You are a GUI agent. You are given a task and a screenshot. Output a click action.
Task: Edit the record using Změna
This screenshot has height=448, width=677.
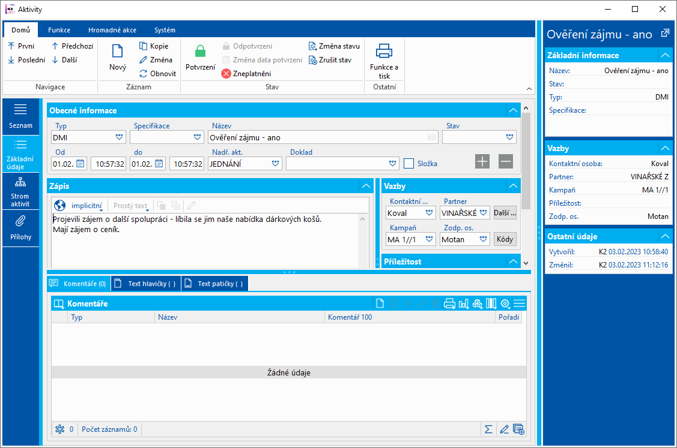pos(156,60)
